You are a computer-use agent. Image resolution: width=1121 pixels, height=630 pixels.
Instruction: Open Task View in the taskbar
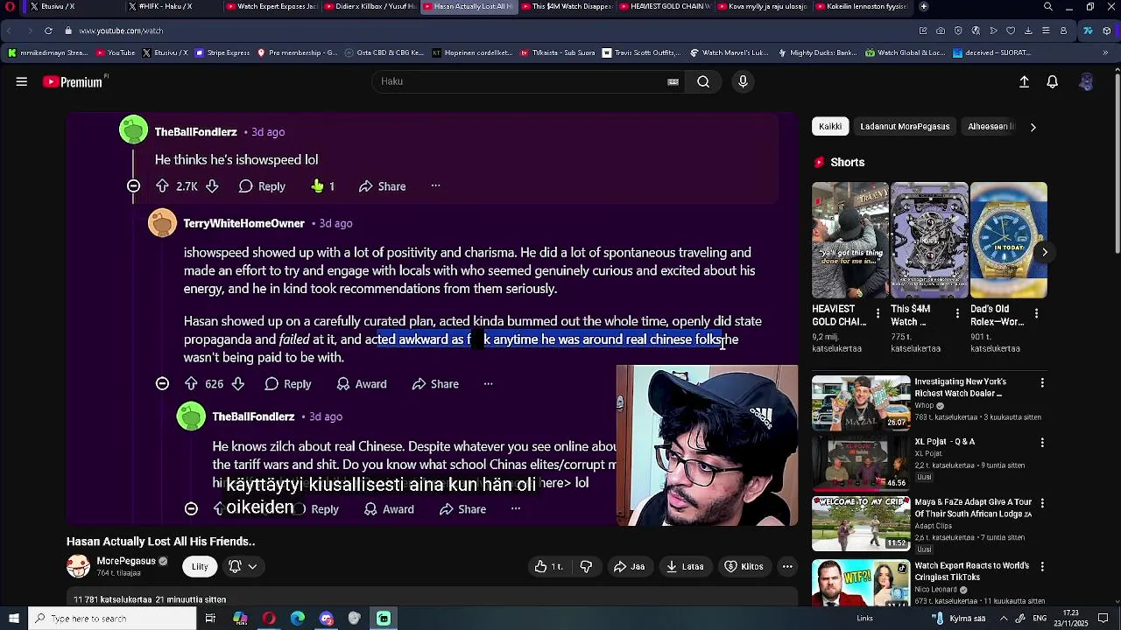(x=210, y=619)
